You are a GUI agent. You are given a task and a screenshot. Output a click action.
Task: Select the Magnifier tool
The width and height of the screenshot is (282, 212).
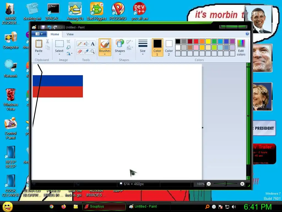coord(93,52)
